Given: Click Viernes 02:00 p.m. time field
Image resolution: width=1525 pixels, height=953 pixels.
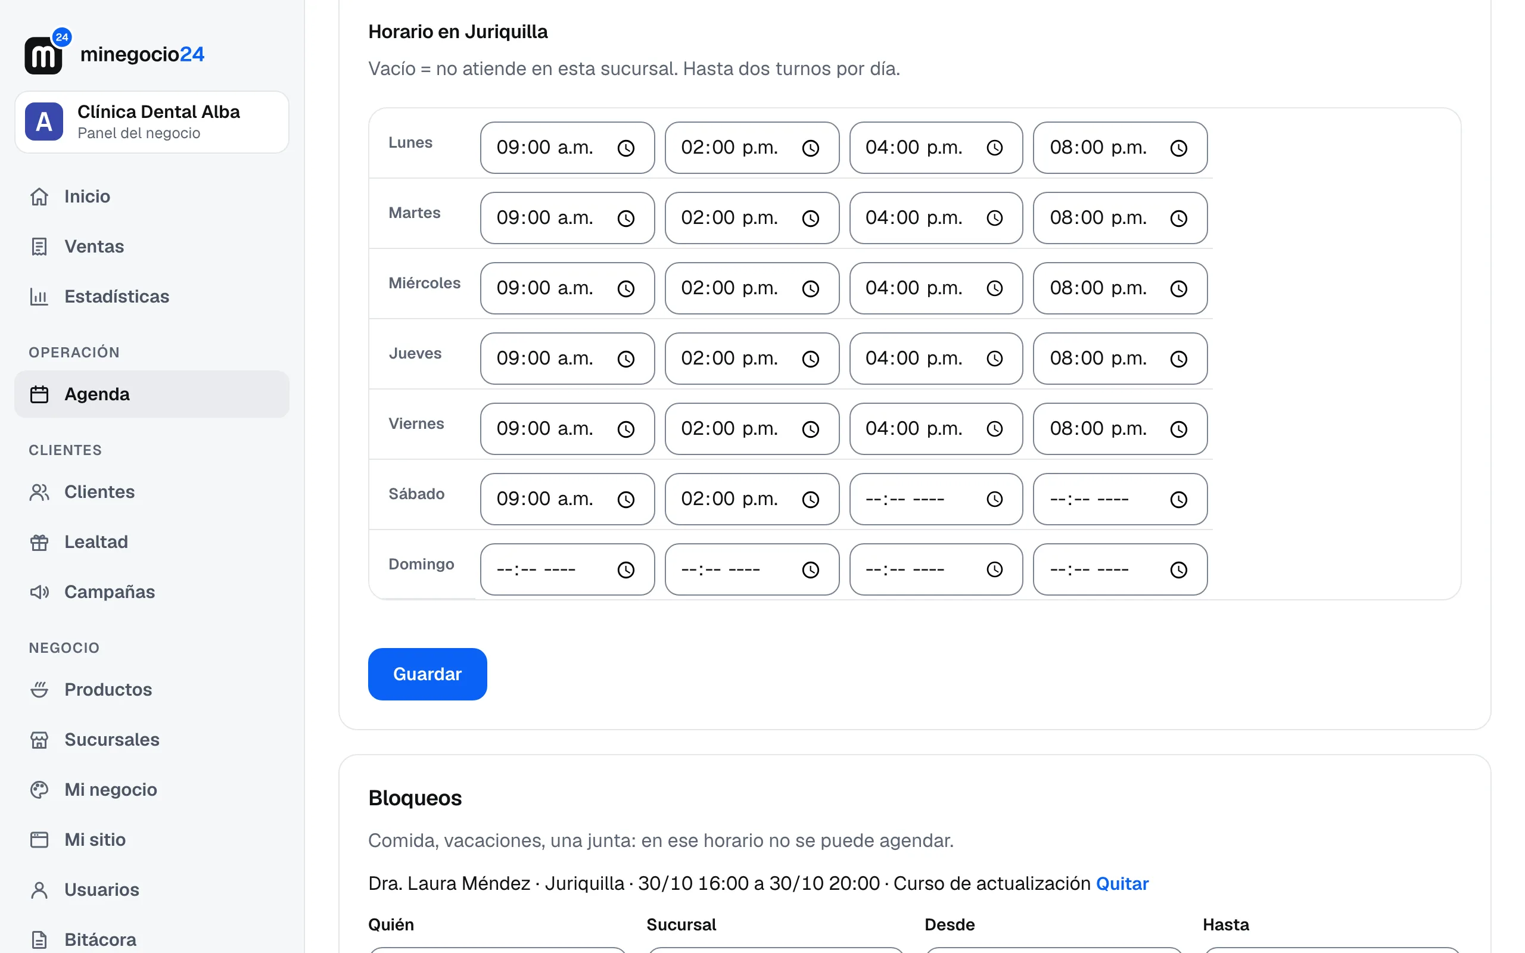Looking at the screenshot, I should [752, 429].
